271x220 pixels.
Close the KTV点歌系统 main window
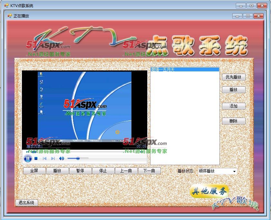(262, 6)
